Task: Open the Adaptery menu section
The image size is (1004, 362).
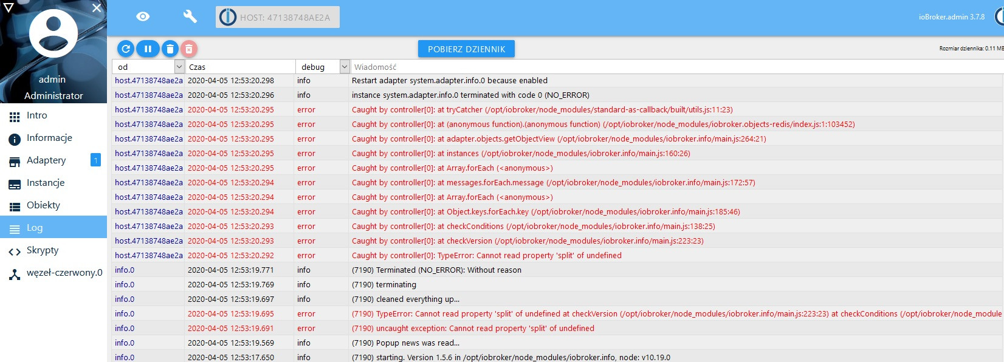Action: 46,160
